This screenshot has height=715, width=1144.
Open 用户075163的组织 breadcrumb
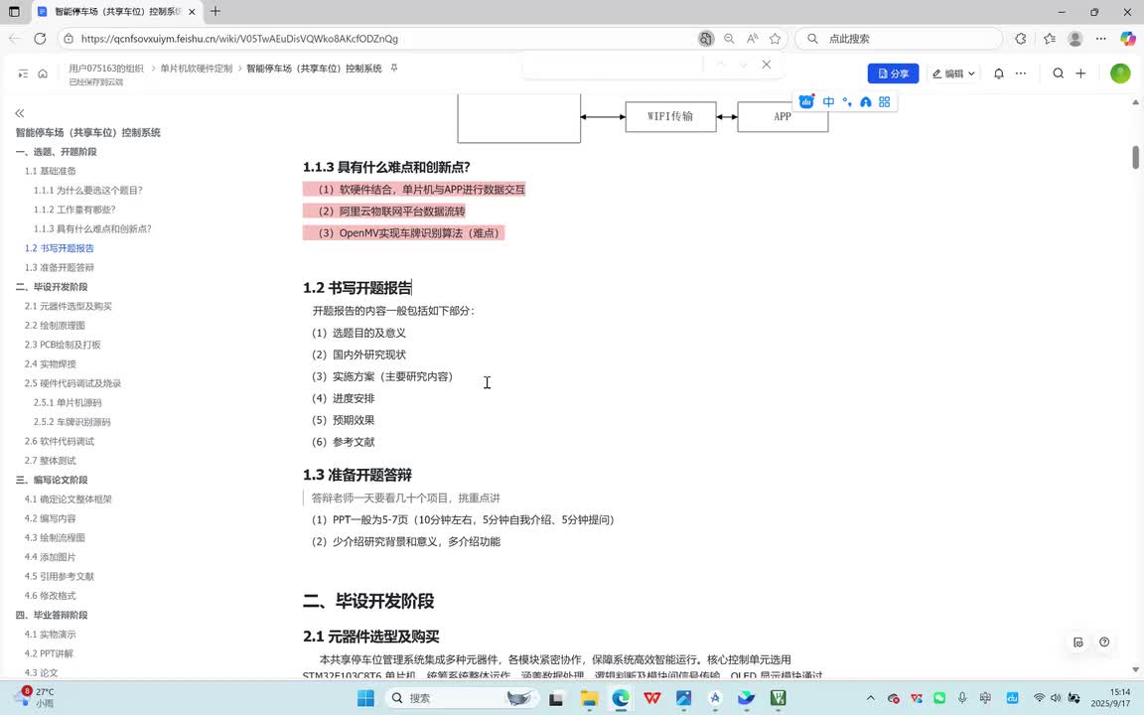point(106,68)
